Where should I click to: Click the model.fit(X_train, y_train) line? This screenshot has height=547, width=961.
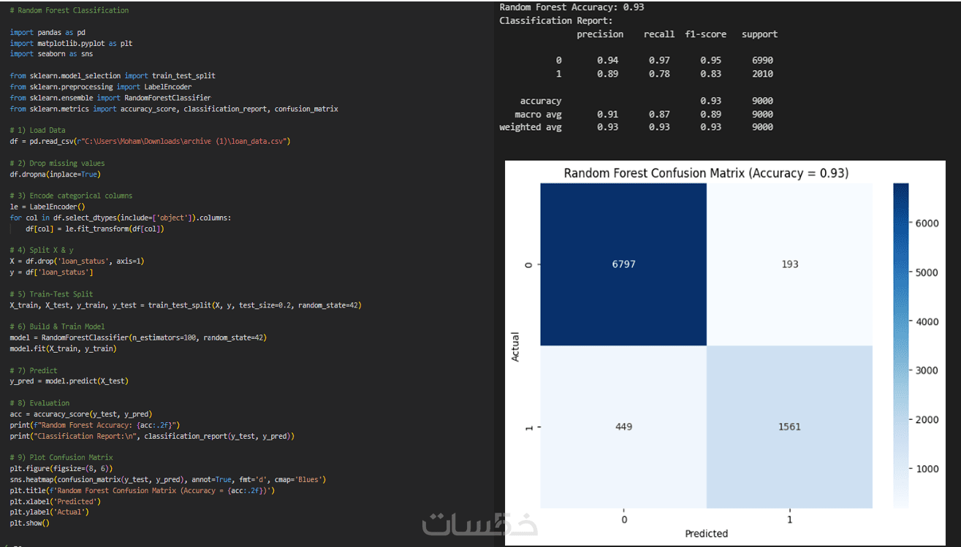tap(63, 348)
